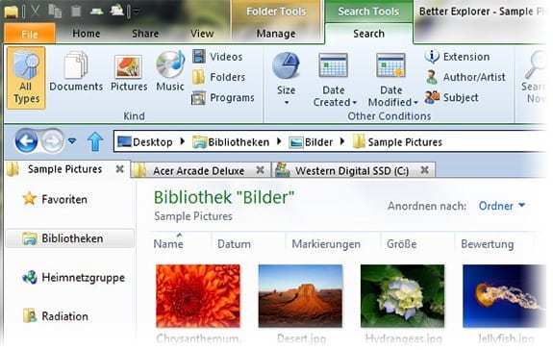This screenshot has height=350, width=553.
Task: Go back with the blue Back arrow
Action: pos(26,141)
